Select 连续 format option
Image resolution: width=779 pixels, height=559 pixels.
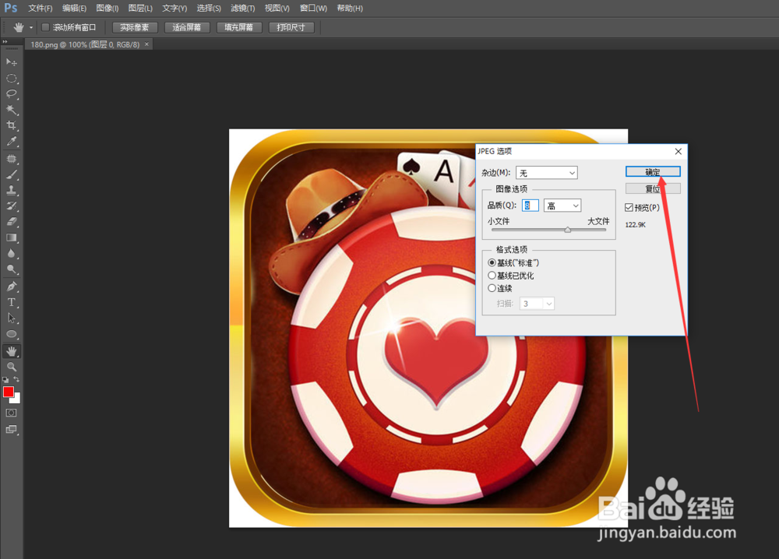492,288
